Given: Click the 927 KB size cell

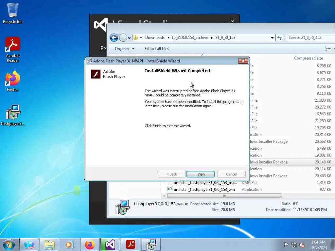Looking at the screenshot, I should tap(326, 190).
